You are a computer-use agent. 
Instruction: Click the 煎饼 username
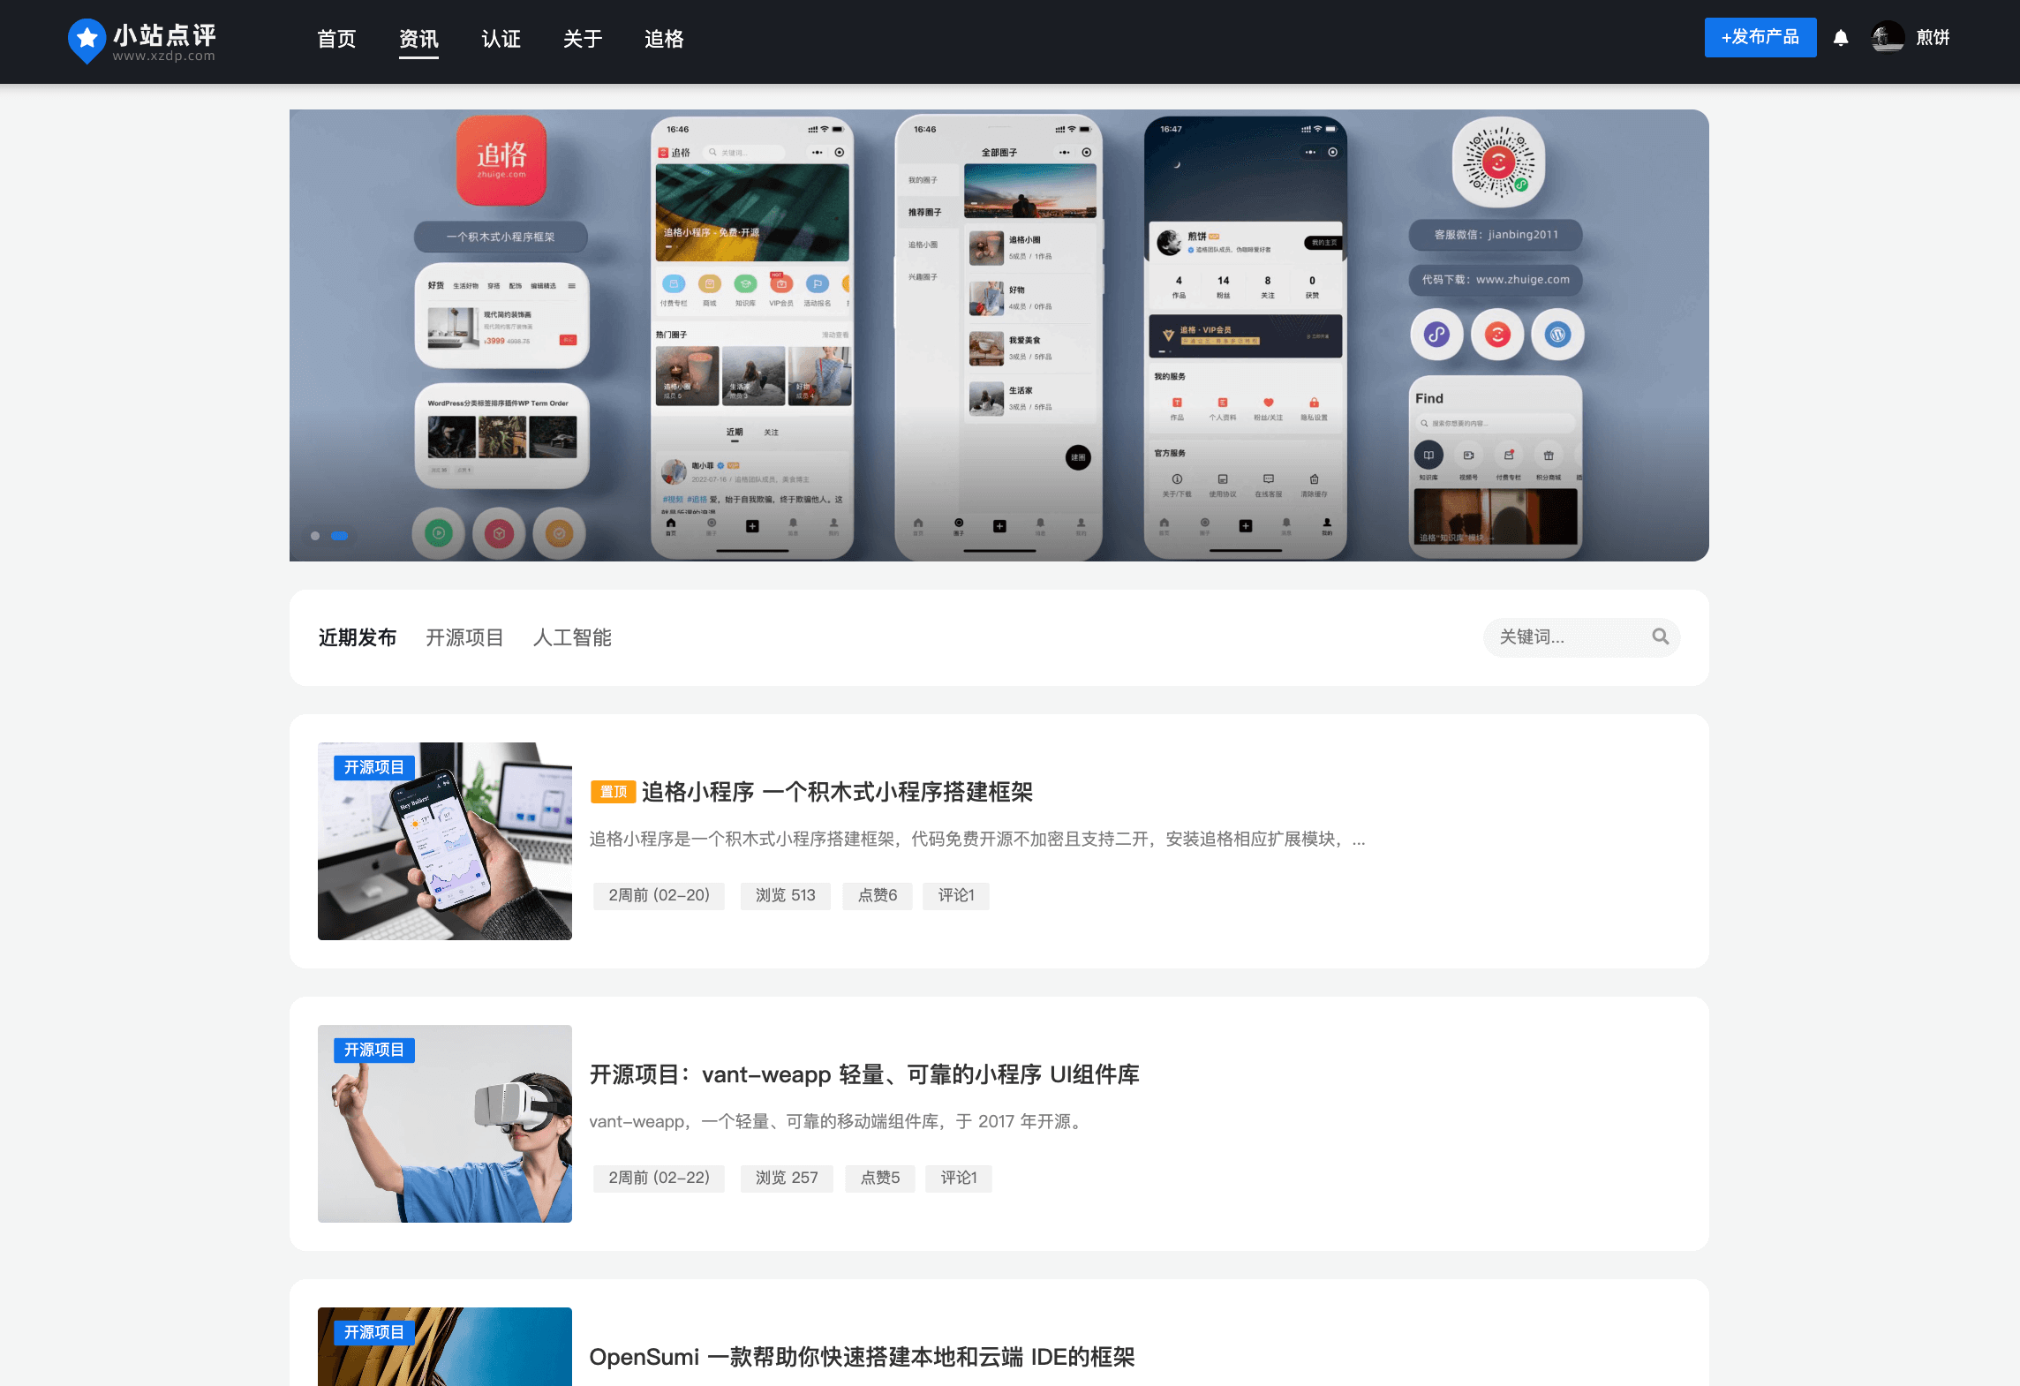coord(1933,37)
